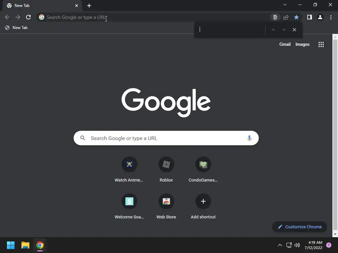Start voice search with microphone
This screenshot has height=253, width=338.
[x=249, y=138]
